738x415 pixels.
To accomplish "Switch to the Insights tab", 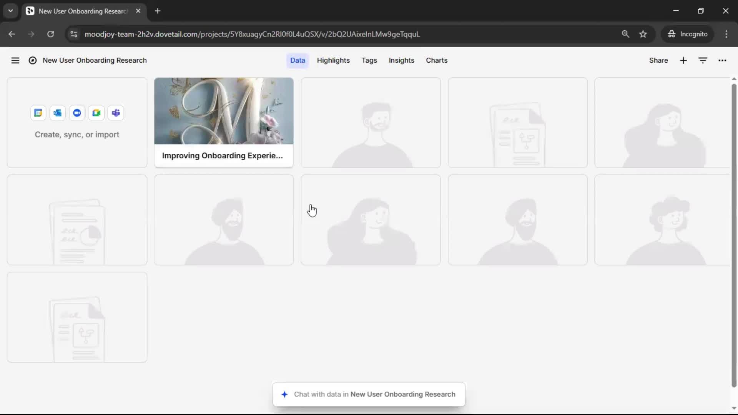I will point(401,60).
